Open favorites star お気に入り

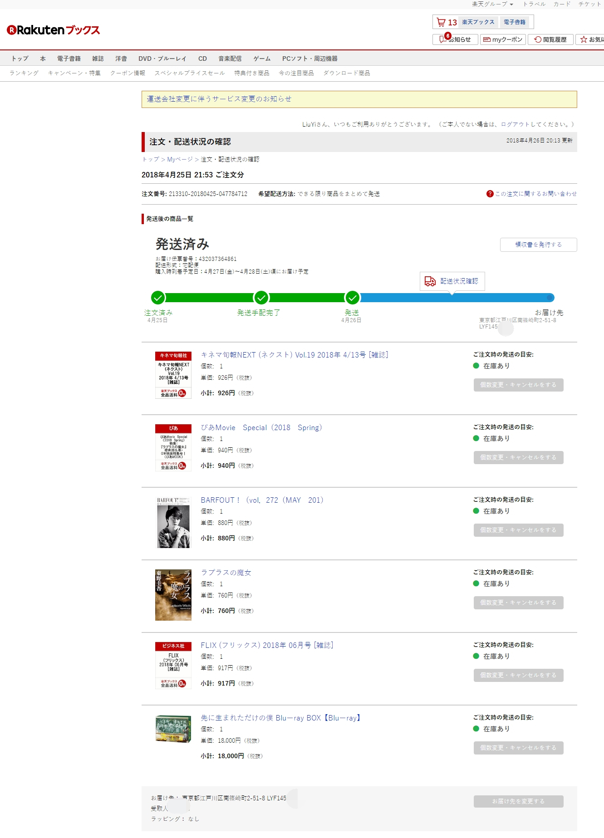[x=590, y=39]
